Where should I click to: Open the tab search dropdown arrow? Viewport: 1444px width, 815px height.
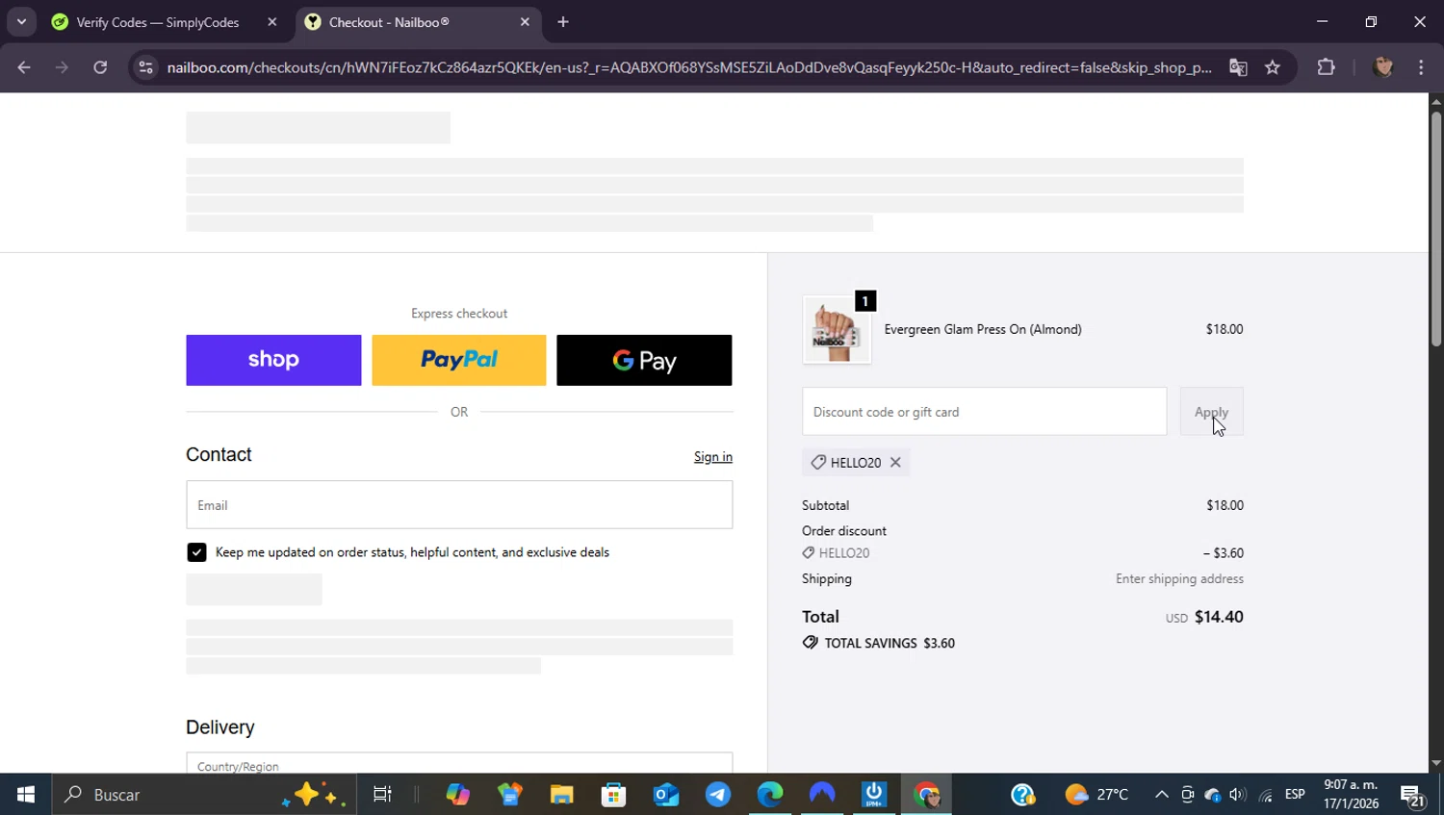click(x=21, y=22)
